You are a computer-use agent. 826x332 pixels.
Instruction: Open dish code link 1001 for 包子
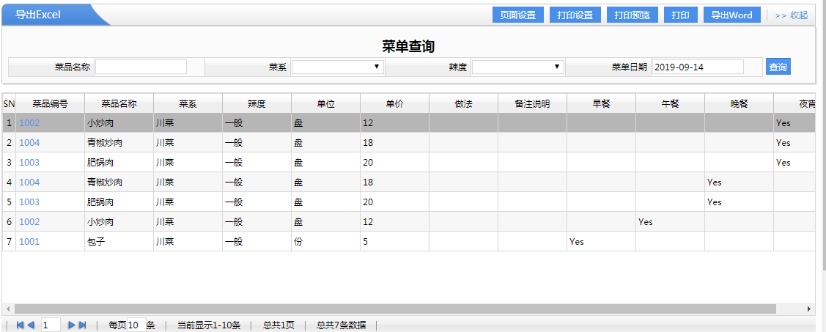29,241
